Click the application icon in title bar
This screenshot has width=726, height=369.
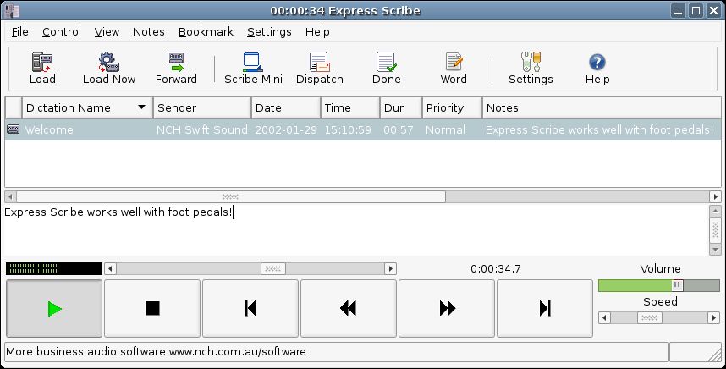(x=11, y=11)
